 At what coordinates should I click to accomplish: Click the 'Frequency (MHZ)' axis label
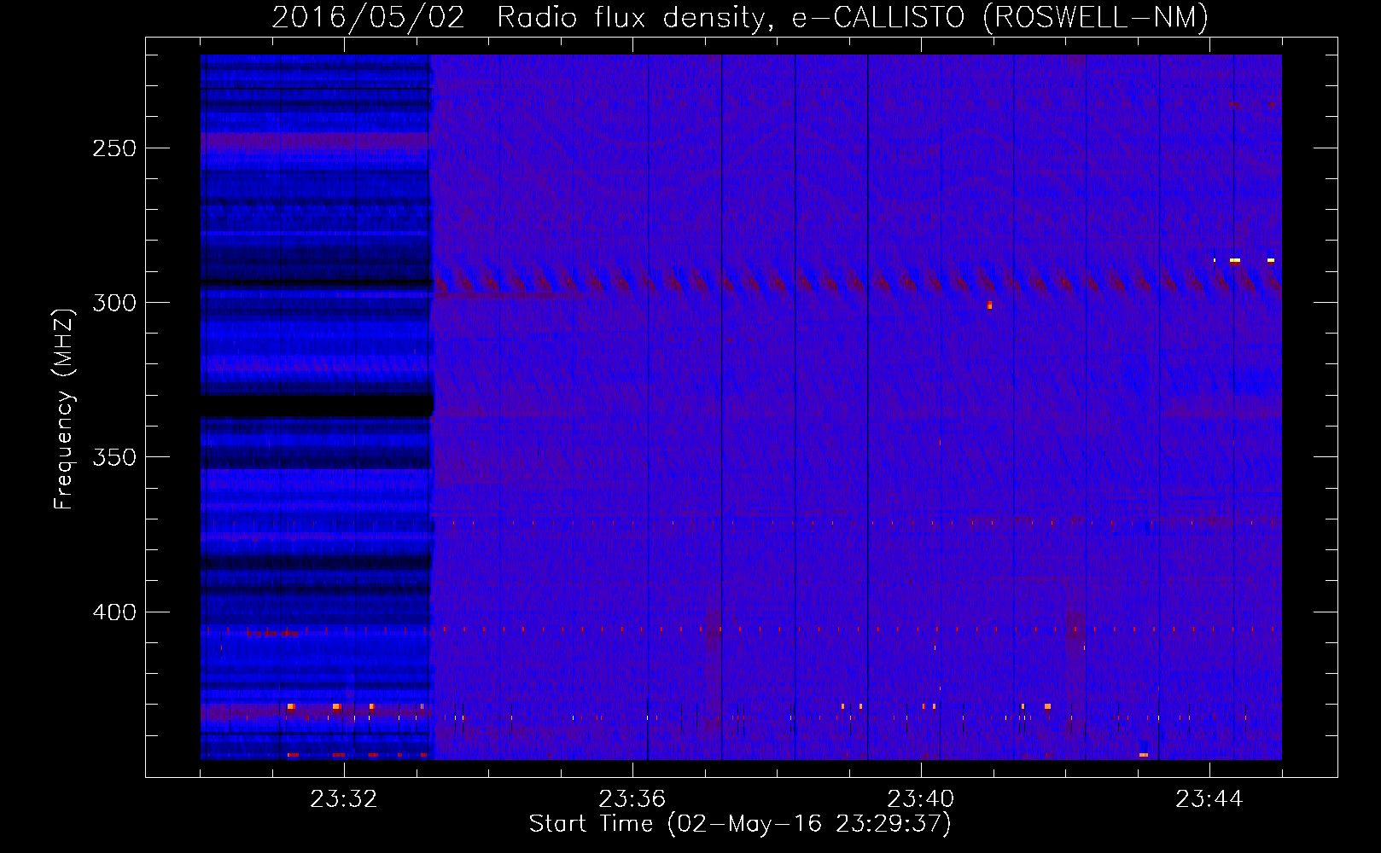[x=64, y=409]
